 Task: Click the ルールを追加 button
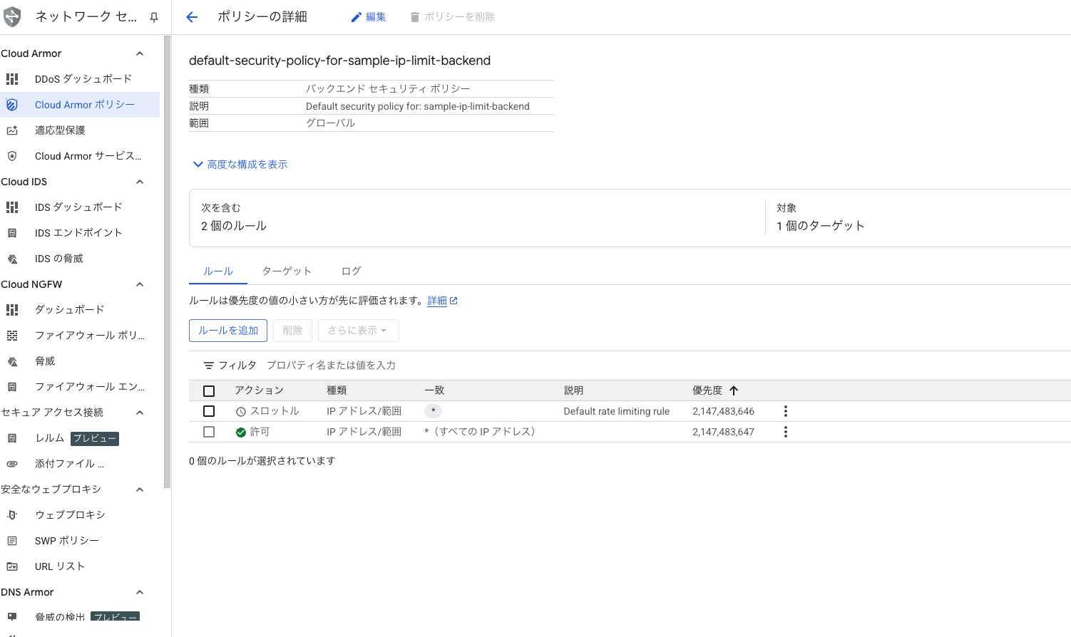tap(228, 331)
